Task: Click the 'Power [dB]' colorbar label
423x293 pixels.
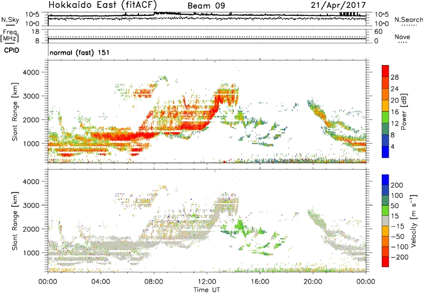Action: click(x=403, y=112)
